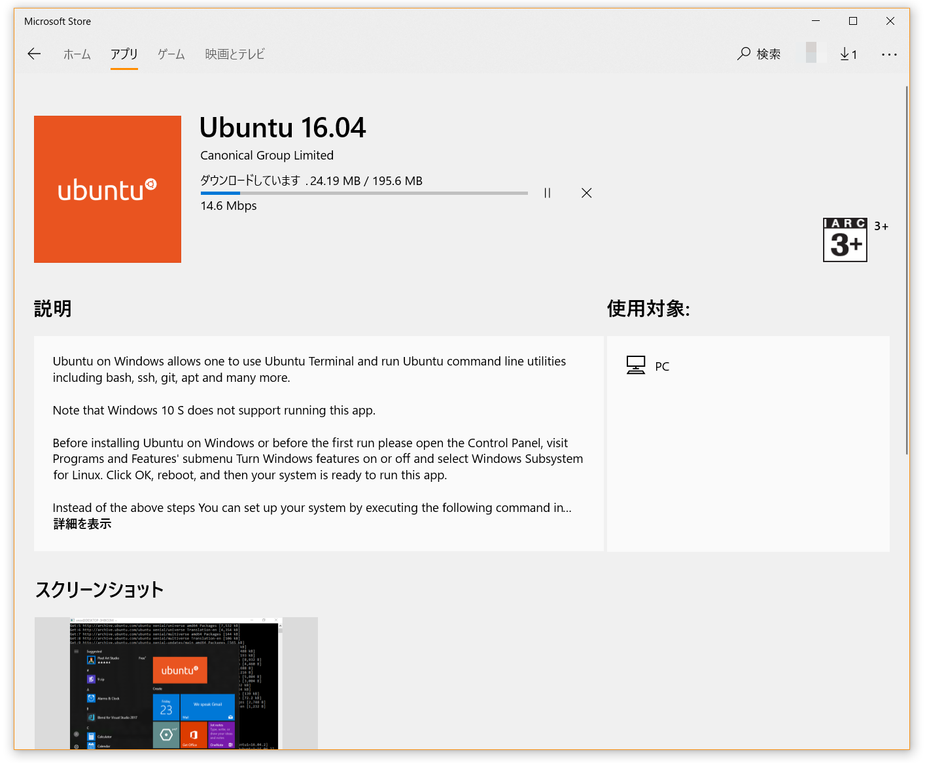
Task: Click the publisher Canonical Group Limited
Action: coord(266,155)
